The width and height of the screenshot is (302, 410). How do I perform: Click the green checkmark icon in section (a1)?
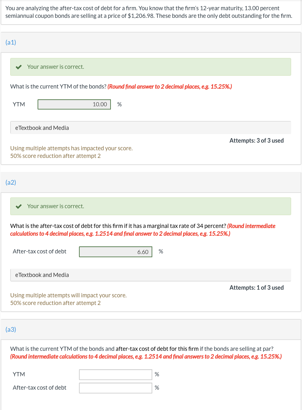(18, 67)
